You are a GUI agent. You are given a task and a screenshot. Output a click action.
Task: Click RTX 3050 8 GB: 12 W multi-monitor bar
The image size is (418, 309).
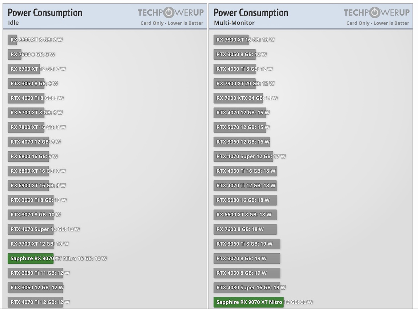coord(235,55)
